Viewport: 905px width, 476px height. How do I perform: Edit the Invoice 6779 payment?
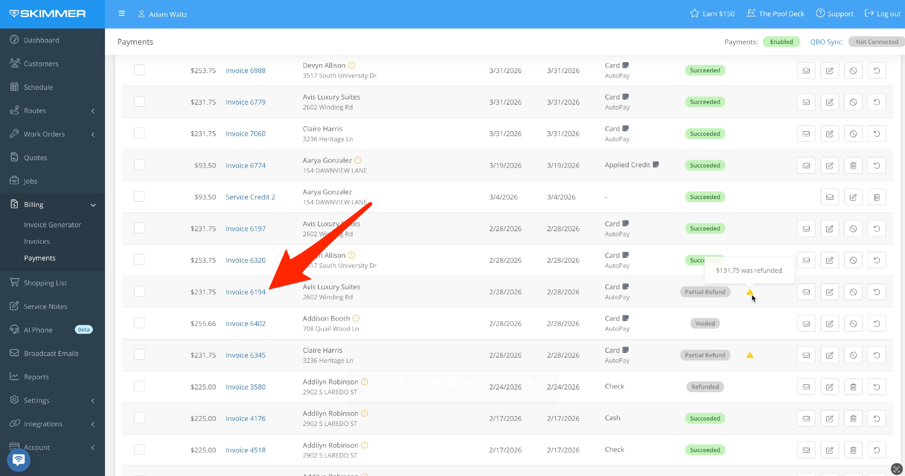click(830, 102)
